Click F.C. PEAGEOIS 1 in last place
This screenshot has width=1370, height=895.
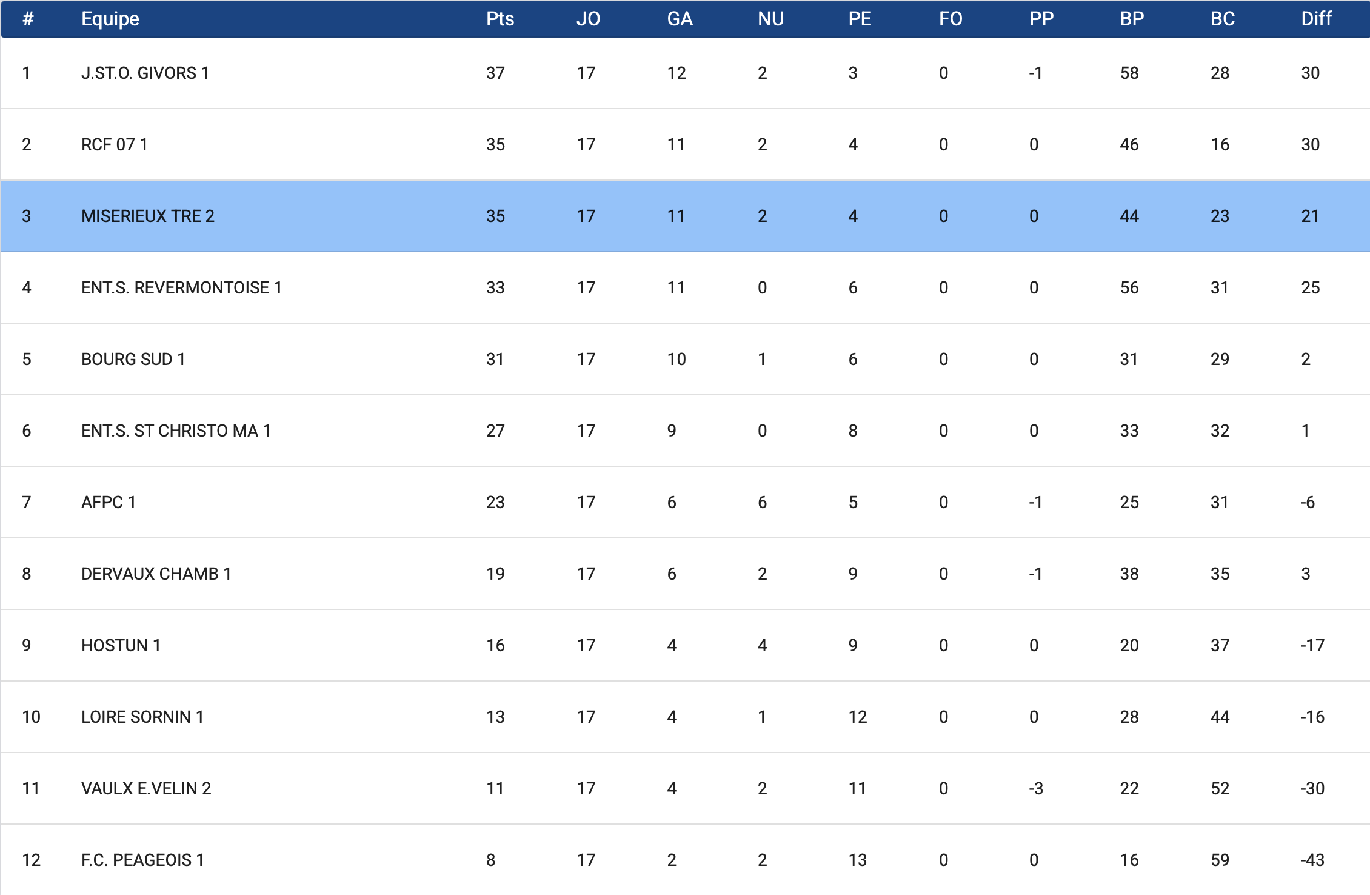pos(142,860)
